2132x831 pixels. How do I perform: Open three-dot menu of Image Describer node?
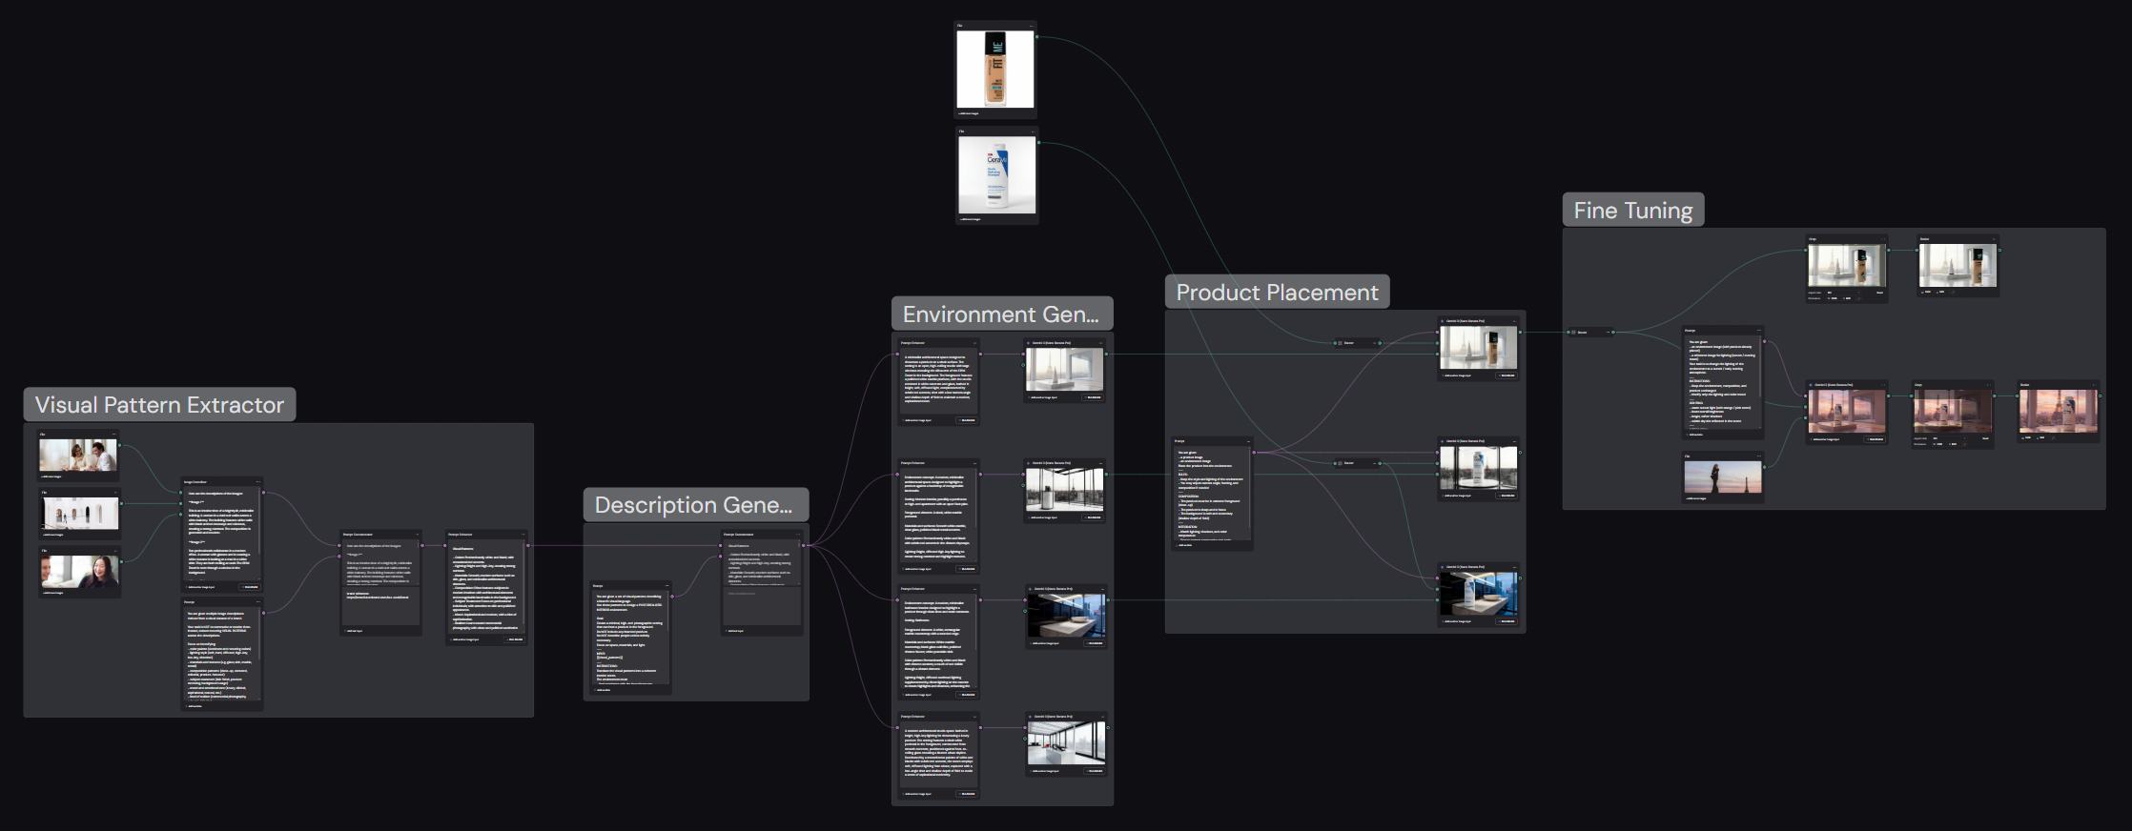257,482
